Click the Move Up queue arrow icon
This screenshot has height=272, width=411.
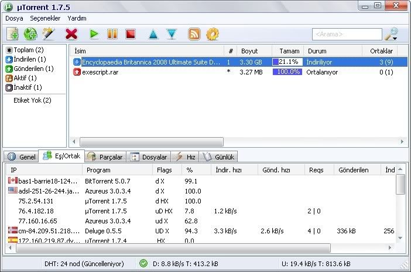tap(153, 34)
